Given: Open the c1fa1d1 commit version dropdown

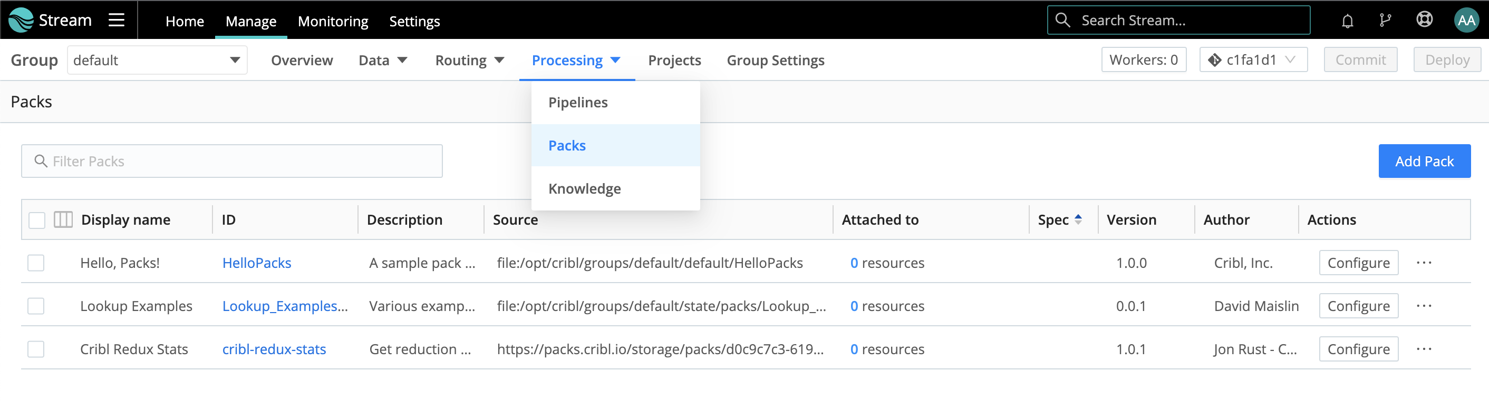Looking at the screenshot, I should pyautogui.click(x=1253, y=60).
